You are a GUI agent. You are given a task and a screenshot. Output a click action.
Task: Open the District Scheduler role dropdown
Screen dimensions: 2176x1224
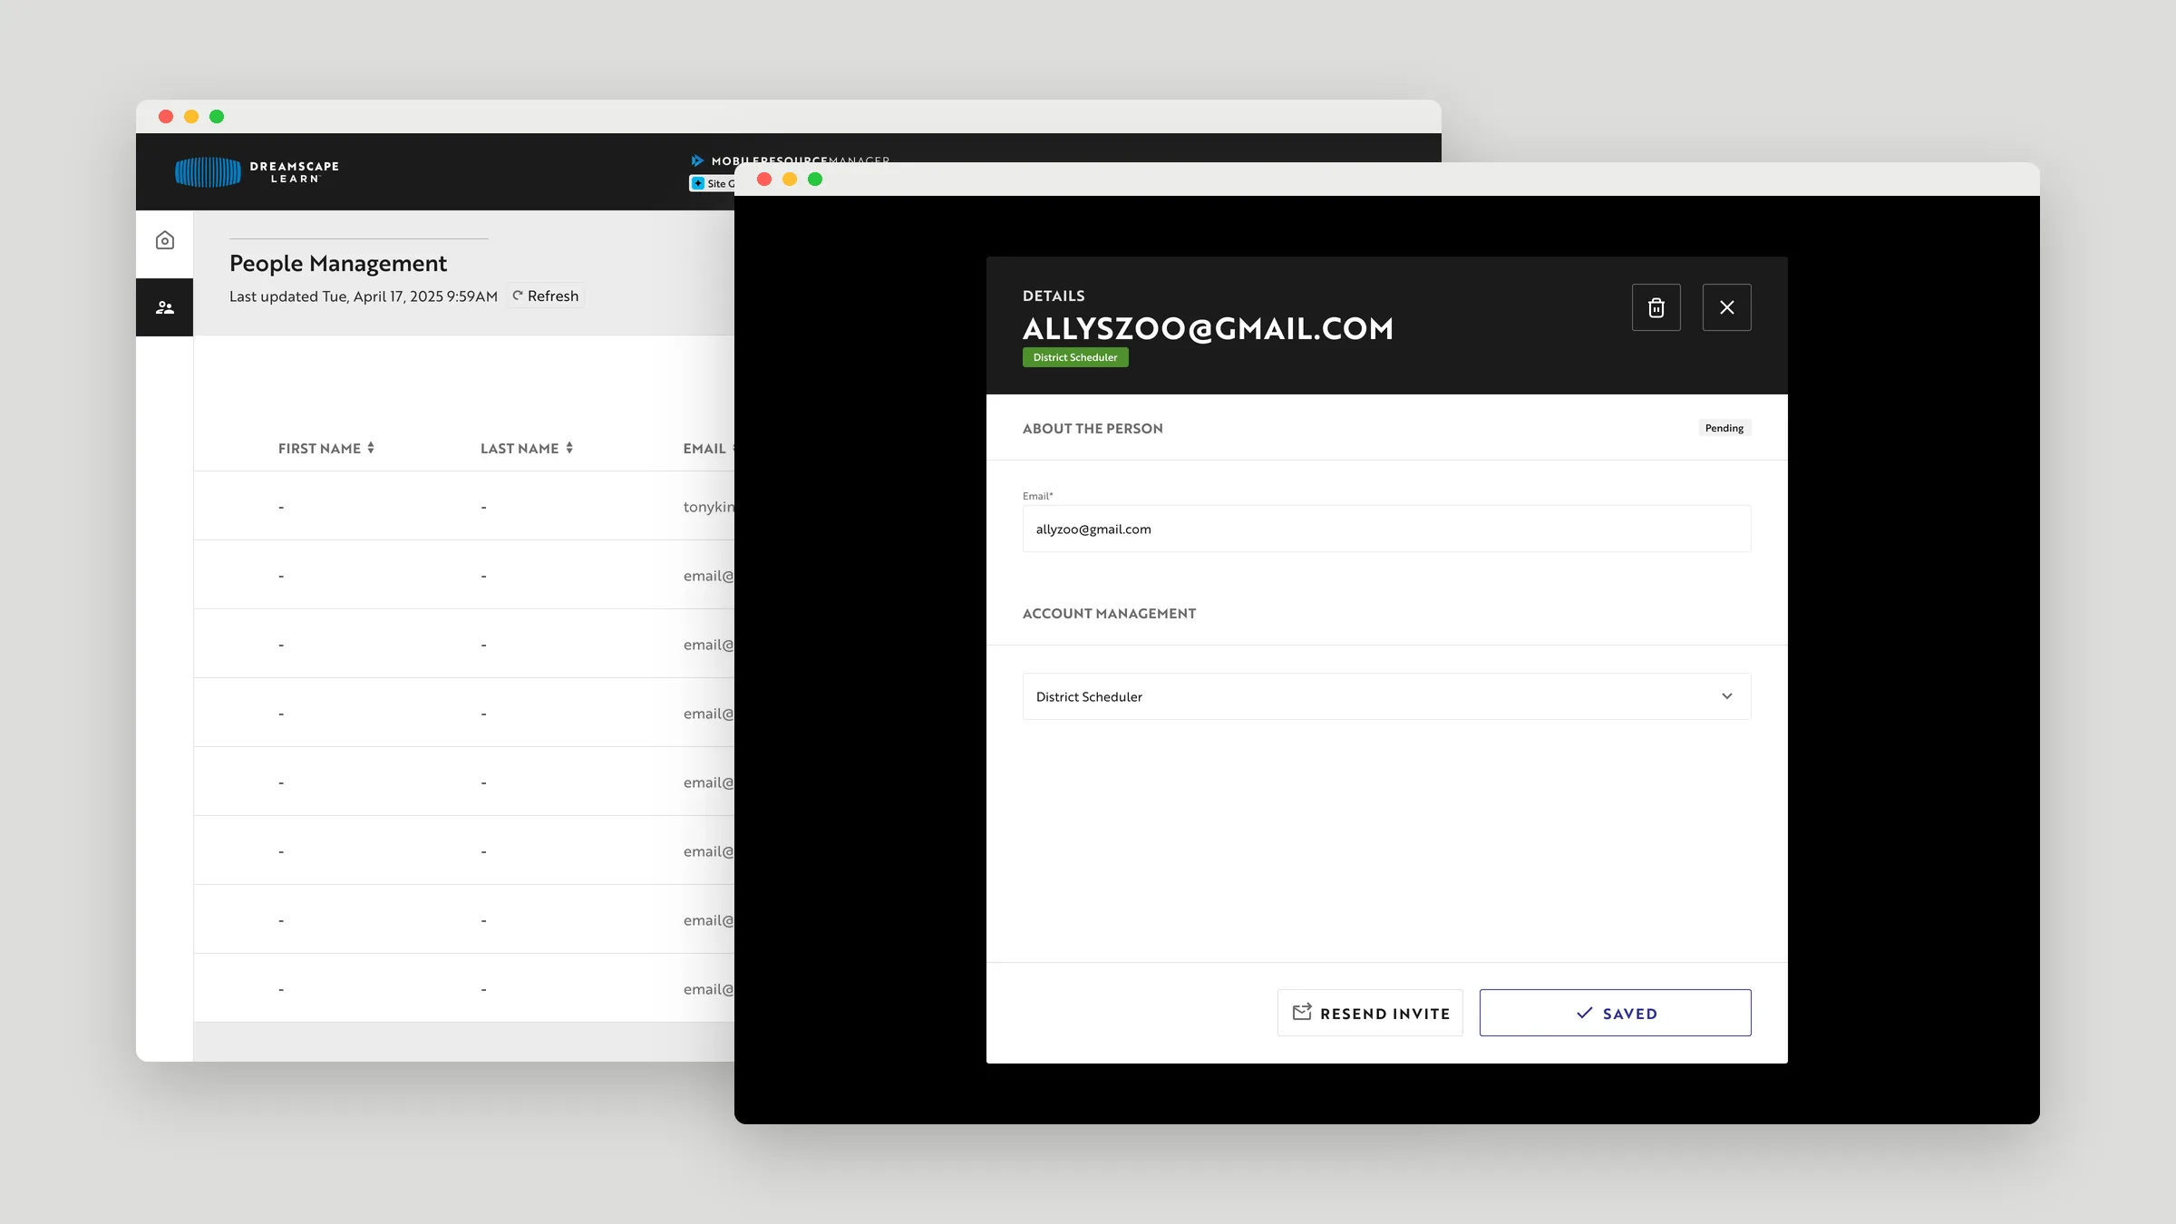(1386, 696)
